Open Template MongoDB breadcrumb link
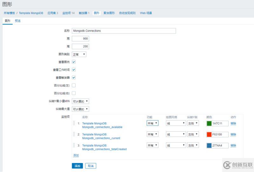254x172 pixels. click(x=31, y=13)
